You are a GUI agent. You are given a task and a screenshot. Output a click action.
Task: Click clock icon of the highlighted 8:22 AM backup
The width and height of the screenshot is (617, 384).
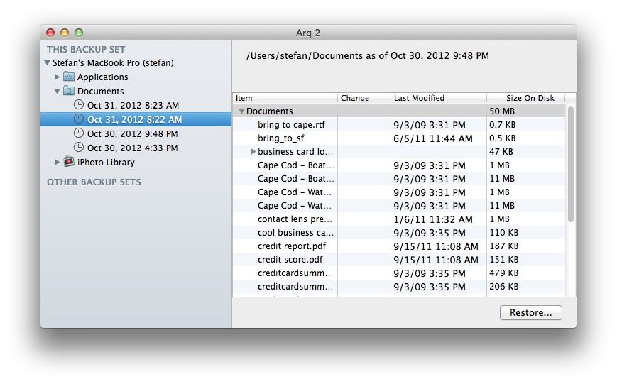79,119
